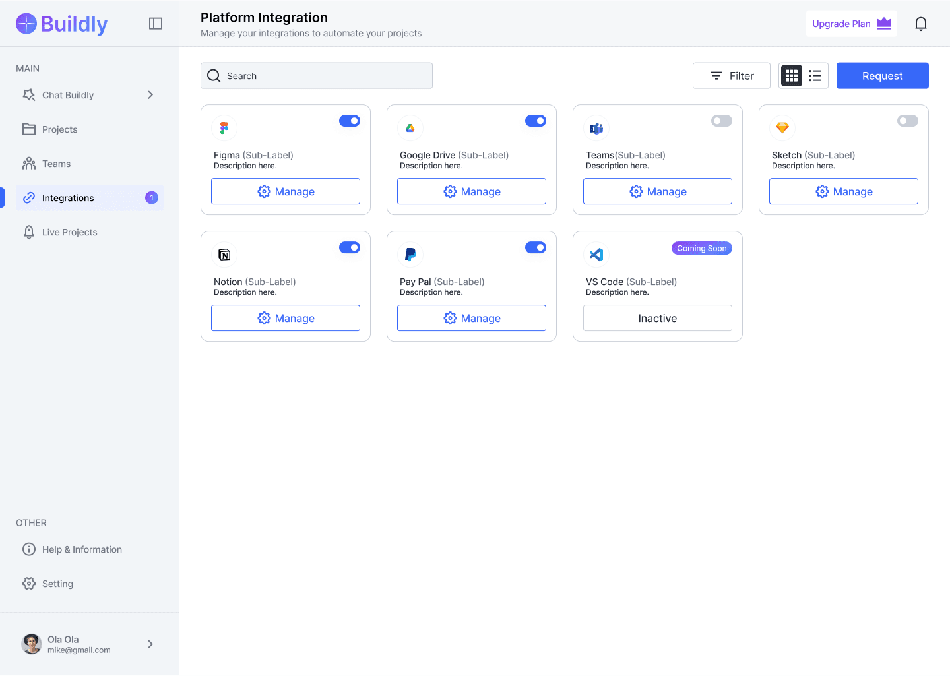The image size is (950, 676).
Task: Click the search magnifier icon
Action: point(214,76)
